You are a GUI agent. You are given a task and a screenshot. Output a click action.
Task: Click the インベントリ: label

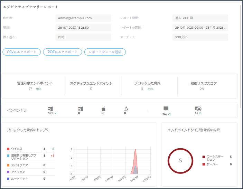17,110
